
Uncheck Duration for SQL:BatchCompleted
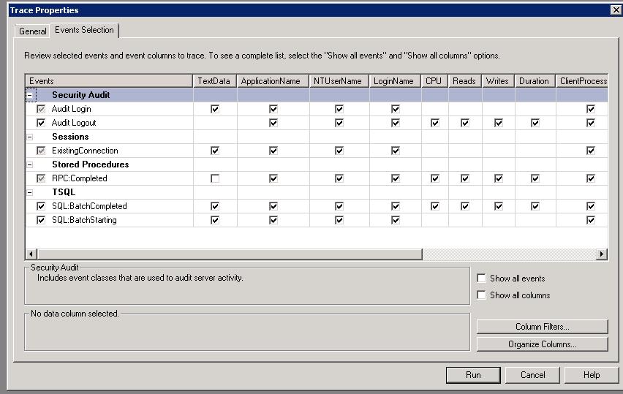point(535,206)
